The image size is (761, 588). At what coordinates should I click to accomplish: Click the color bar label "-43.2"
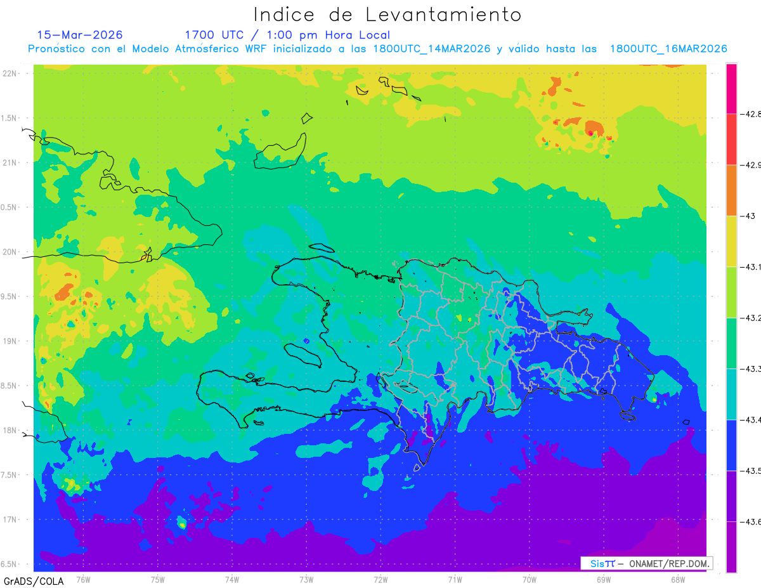pyautogui.click(x=751, y=318)
